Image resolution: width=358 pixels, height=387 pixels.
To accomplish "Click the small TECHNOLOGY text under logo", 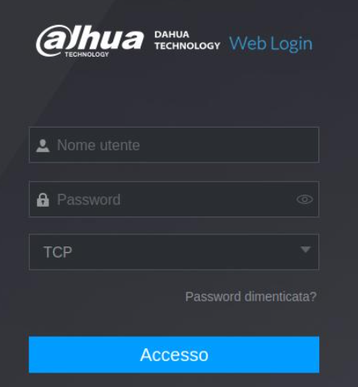I will pyautogui.click(x=86, y=54).
